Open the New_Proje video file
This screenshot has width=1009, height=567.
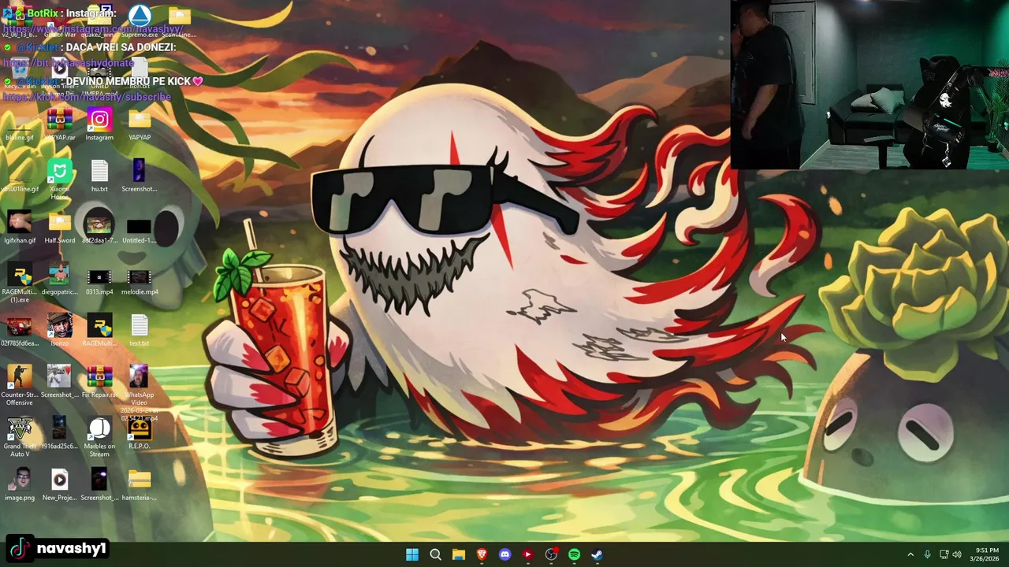pyautogui.click(x=60, y=485)
